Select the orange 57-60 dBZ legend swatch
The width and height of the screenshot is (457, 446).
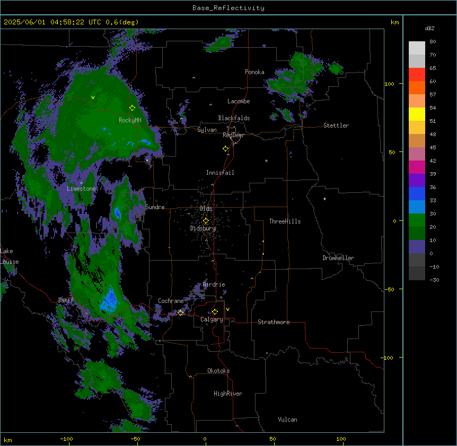click(417, 88)
